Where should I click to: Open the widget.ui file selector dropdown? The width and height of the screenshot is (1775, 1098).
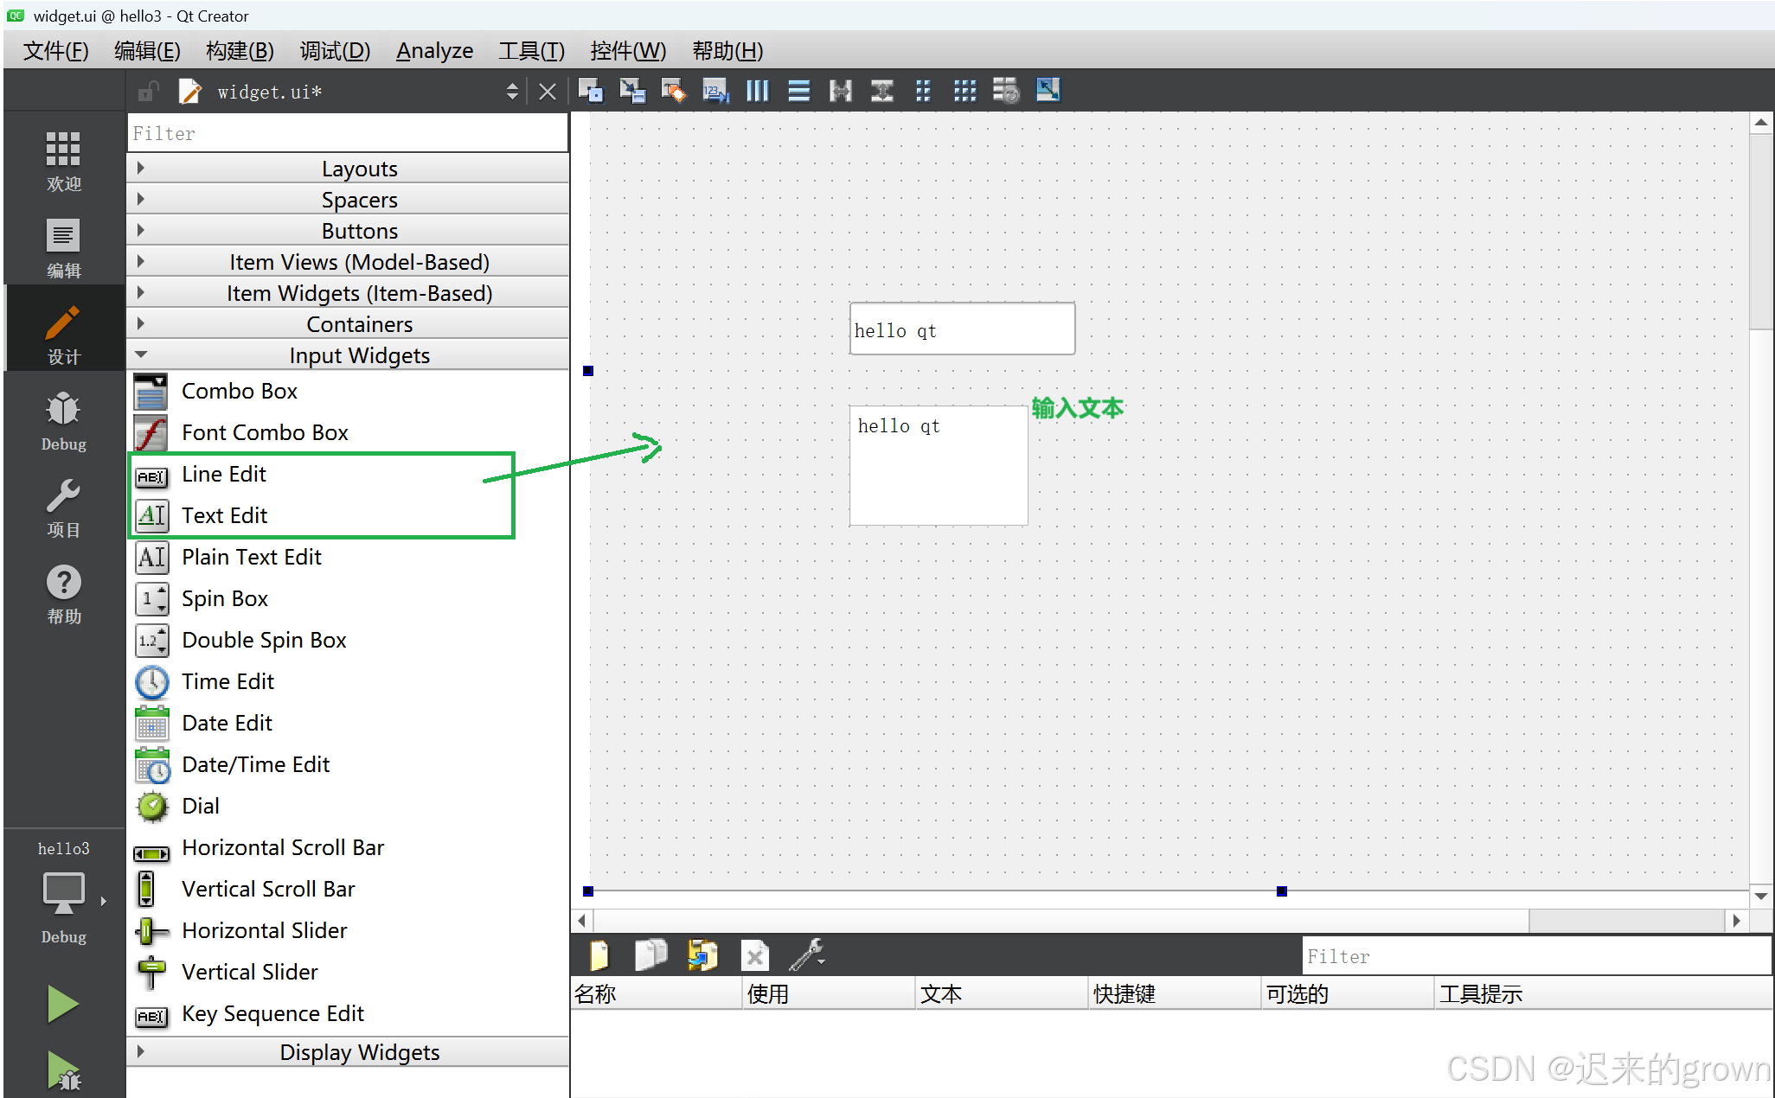(x=512, y=92)
